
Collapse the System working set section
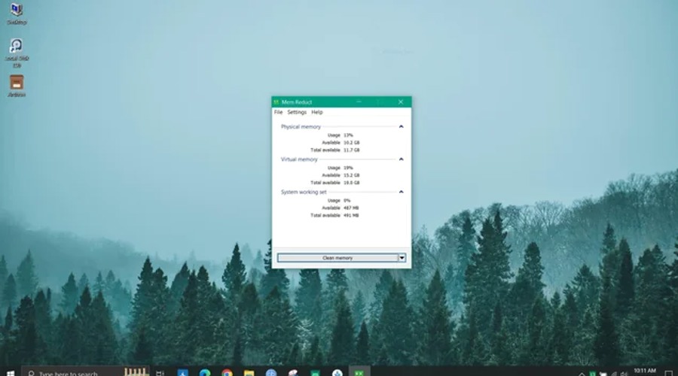[401, 192]
